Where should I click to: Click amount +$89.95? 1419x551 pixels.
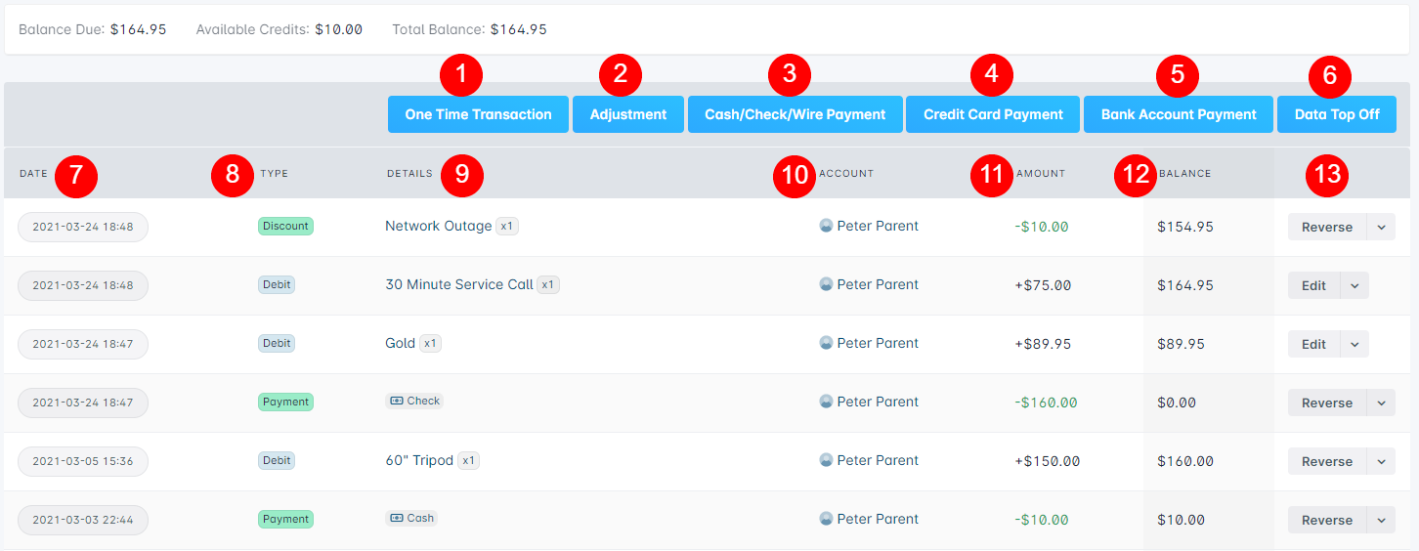(x=1043, y=344)
